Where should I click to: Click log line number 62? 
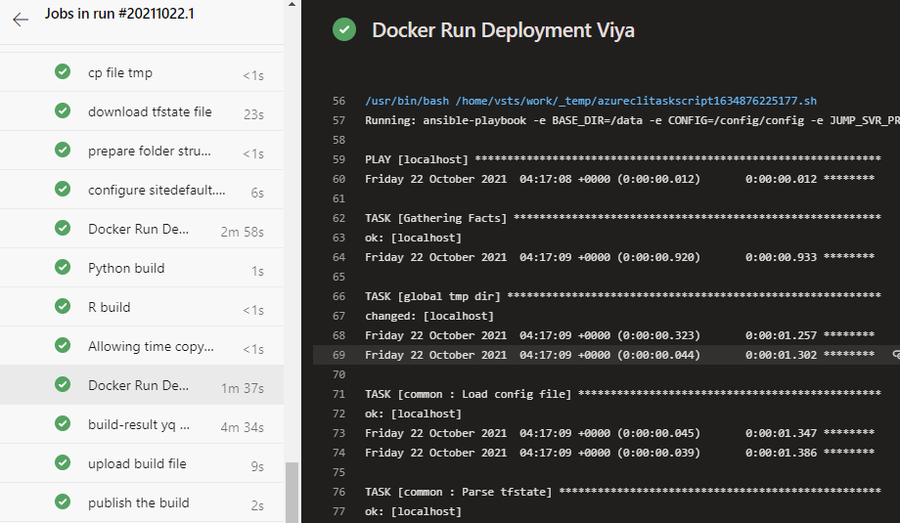pos(338,218)
